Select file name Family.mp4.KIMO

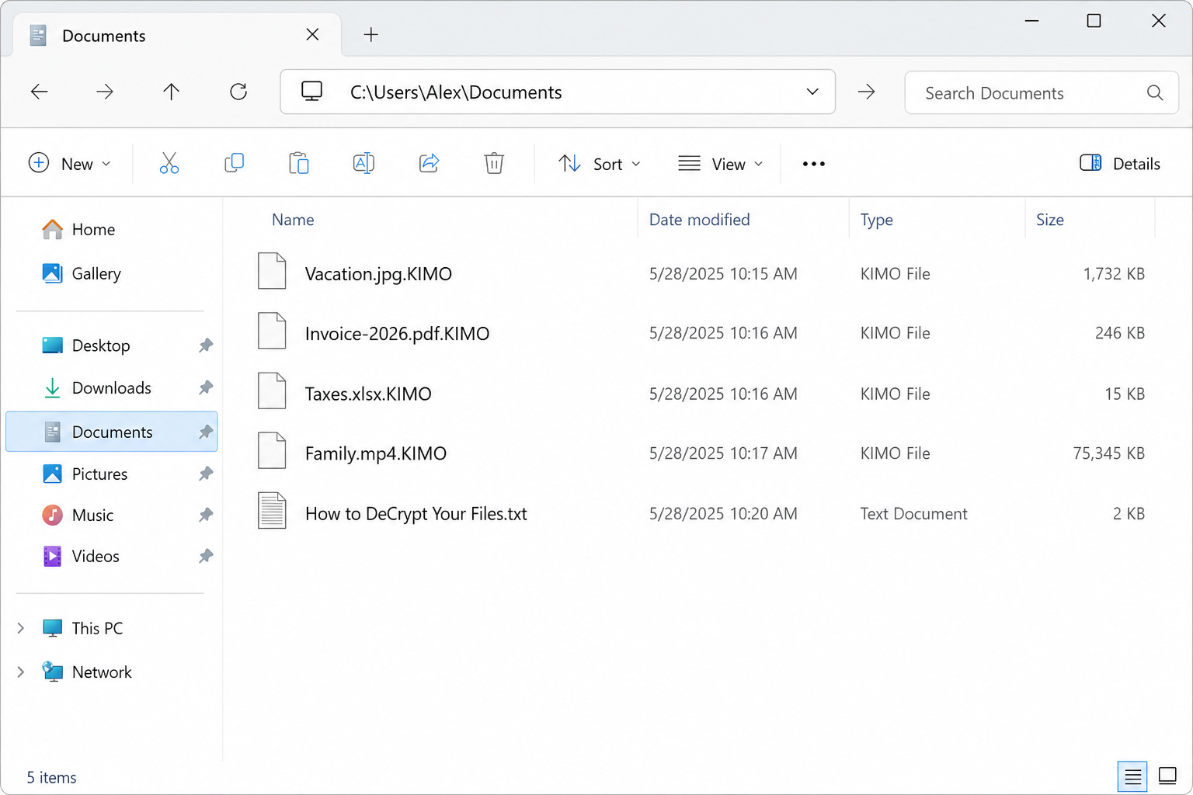376,453
